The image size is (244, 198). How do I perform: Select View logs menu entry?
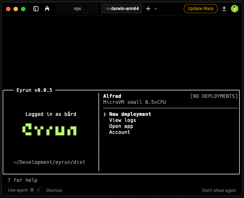123,120
